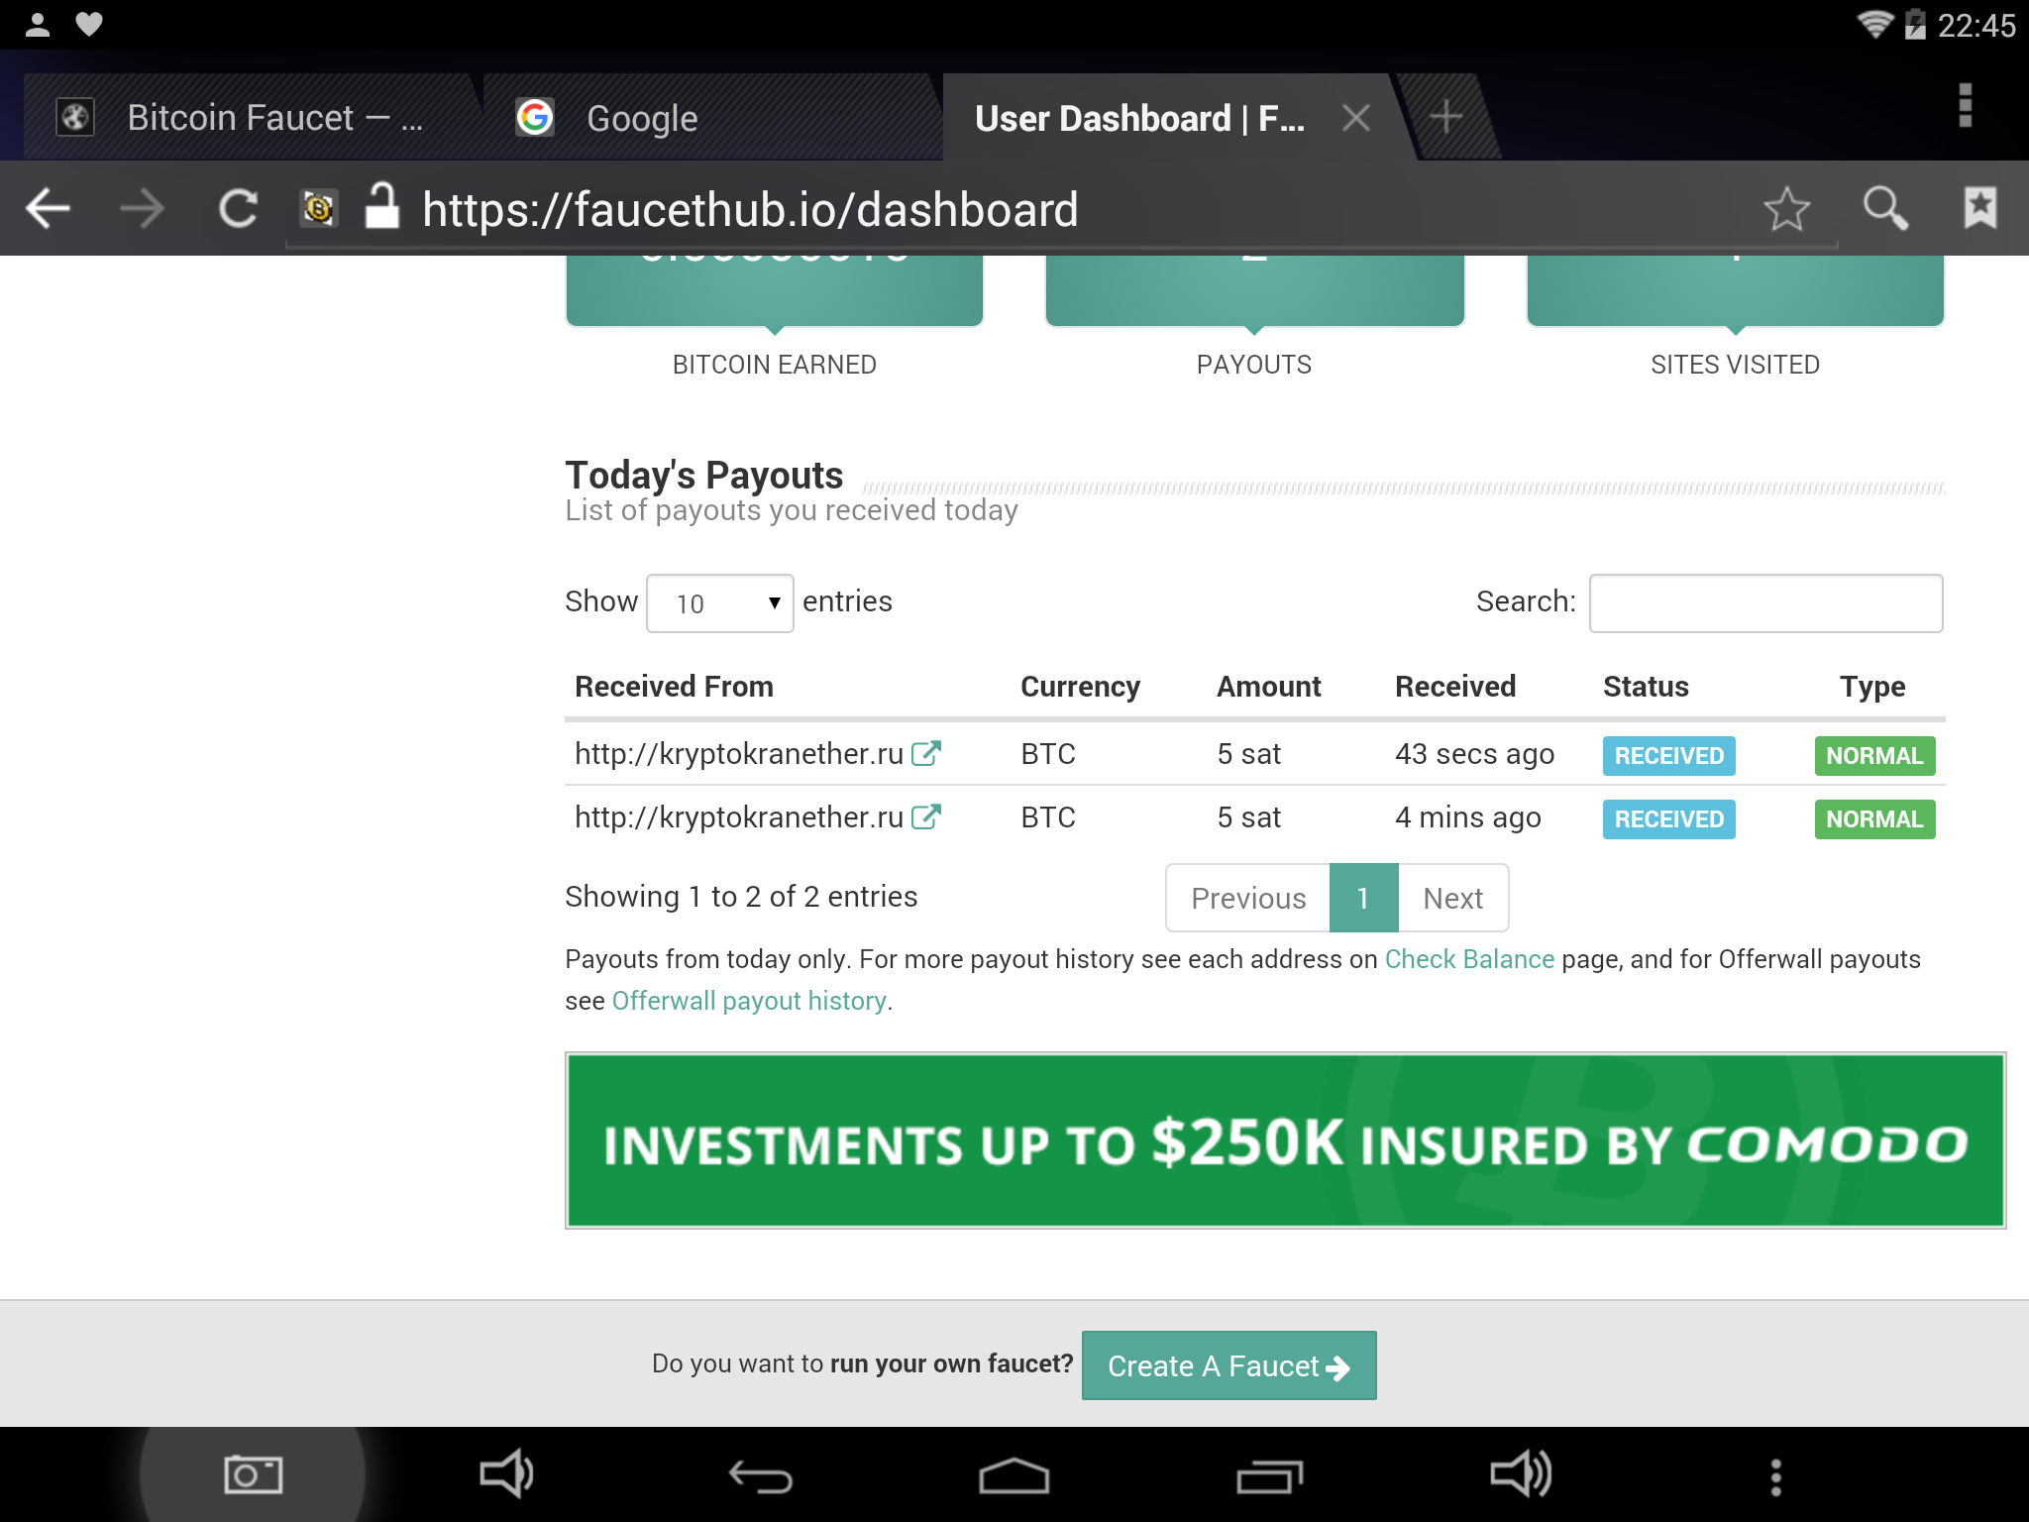Click the Next pagination button
Image resolution: width=2029 pixels, height=1522 pixels.
[1452, 899]
